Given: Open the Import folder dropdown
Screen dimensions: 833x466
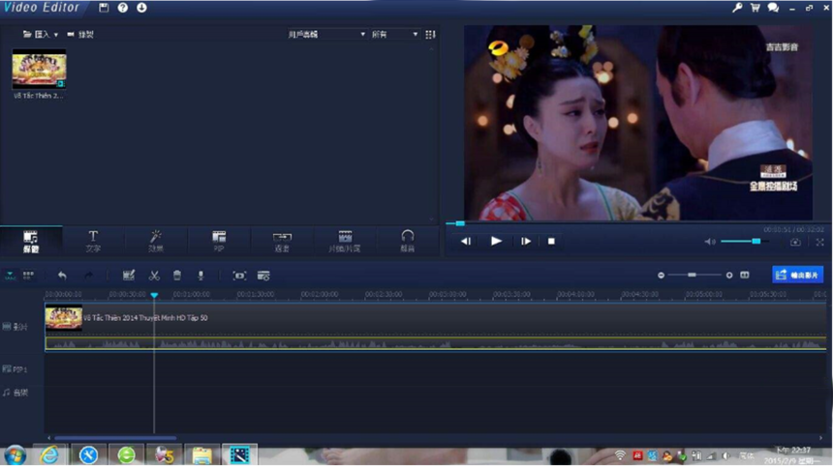Looking at the screenshot, I should tap(41, 34).
